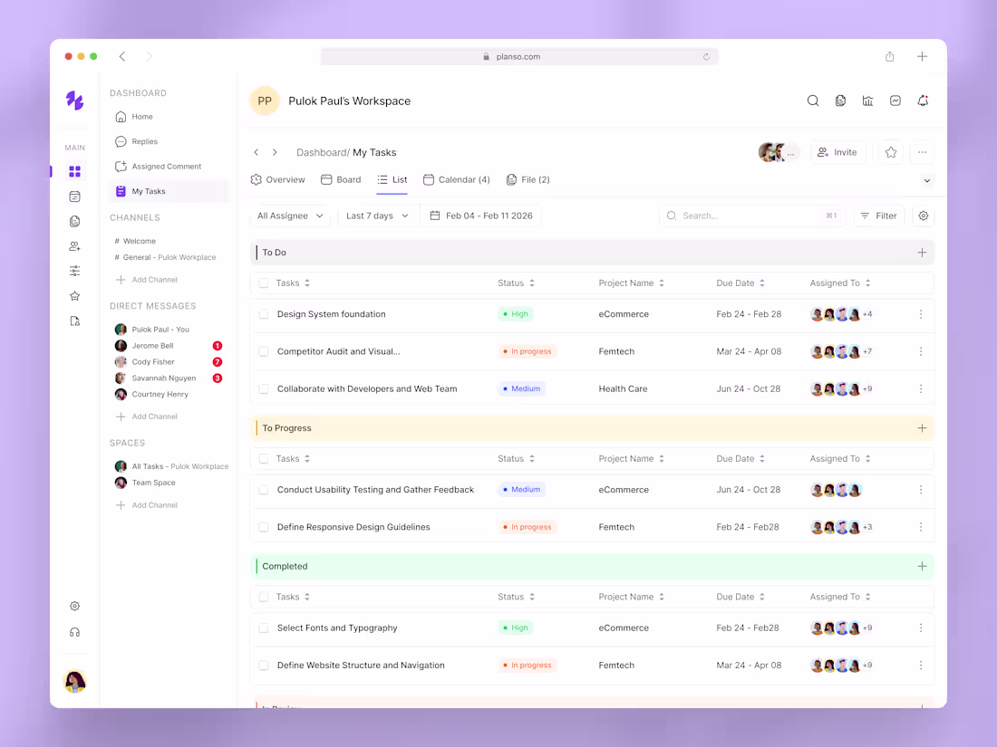Image resolution: width=997 pixels, height=747 pixels.
Task: Check the Conduct Usability Testing task checkbox
Action: (263, 490)
